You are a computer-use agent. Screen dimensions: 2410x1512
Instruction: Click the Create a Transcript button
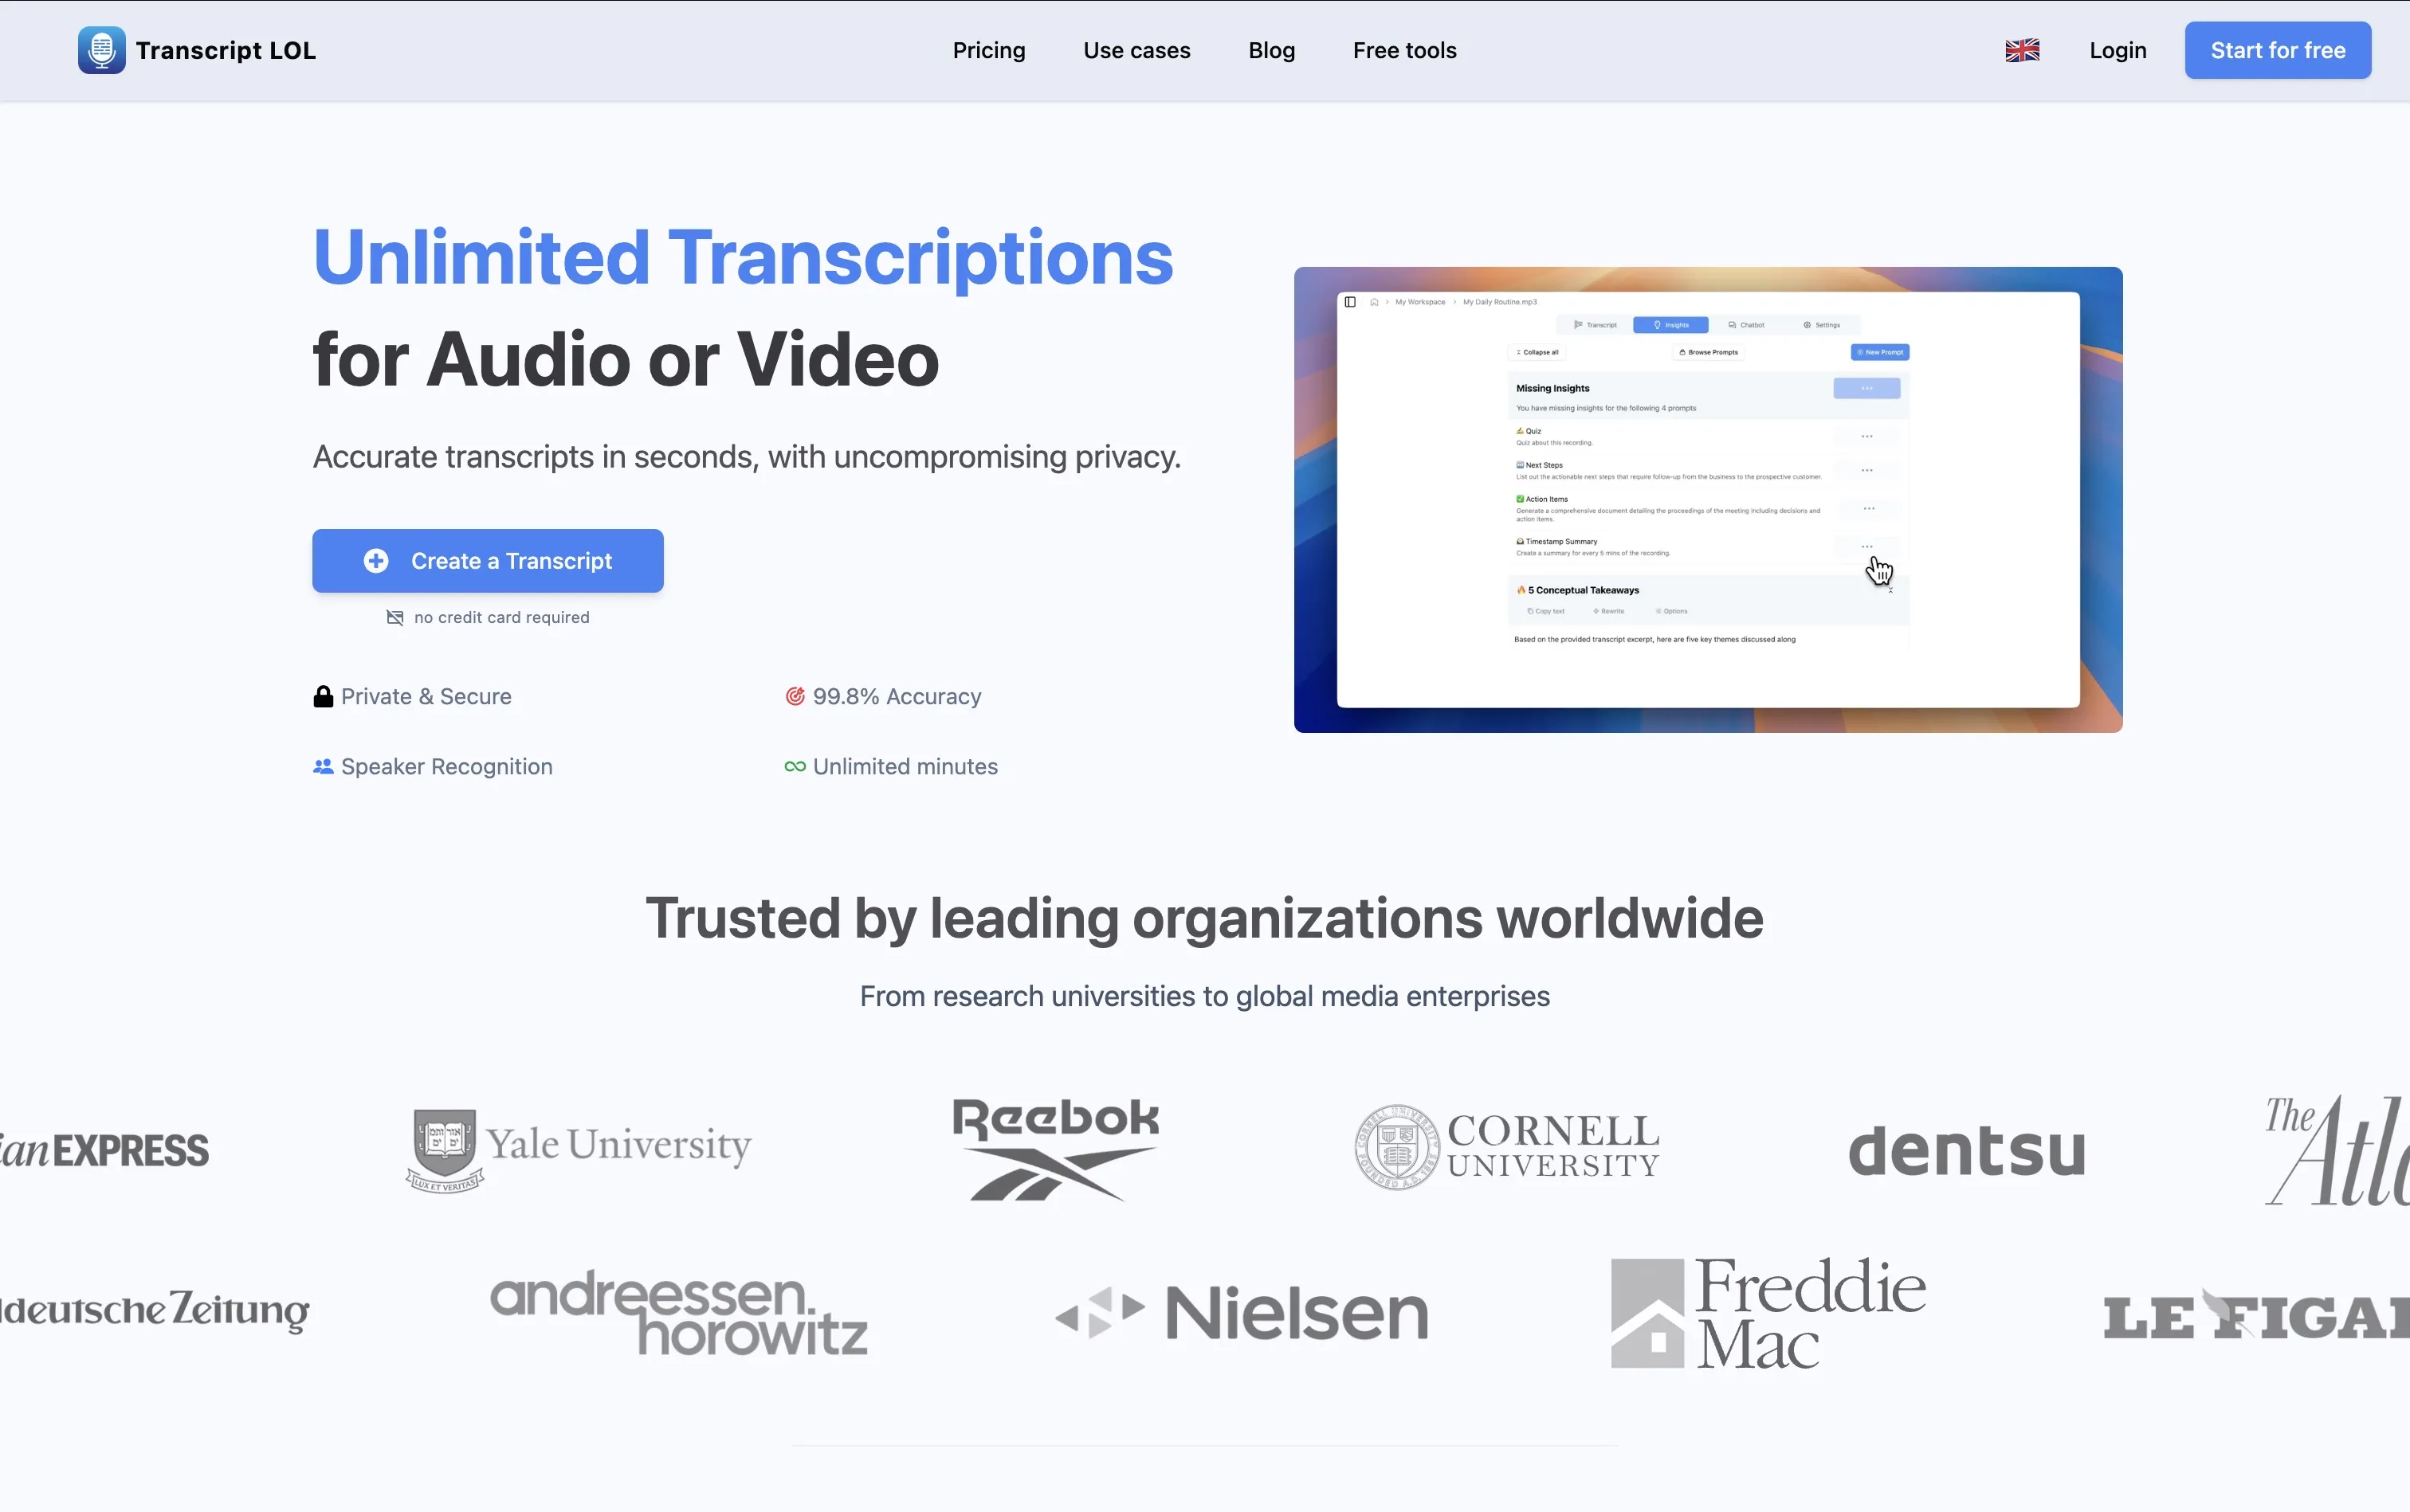pos(487,561)
